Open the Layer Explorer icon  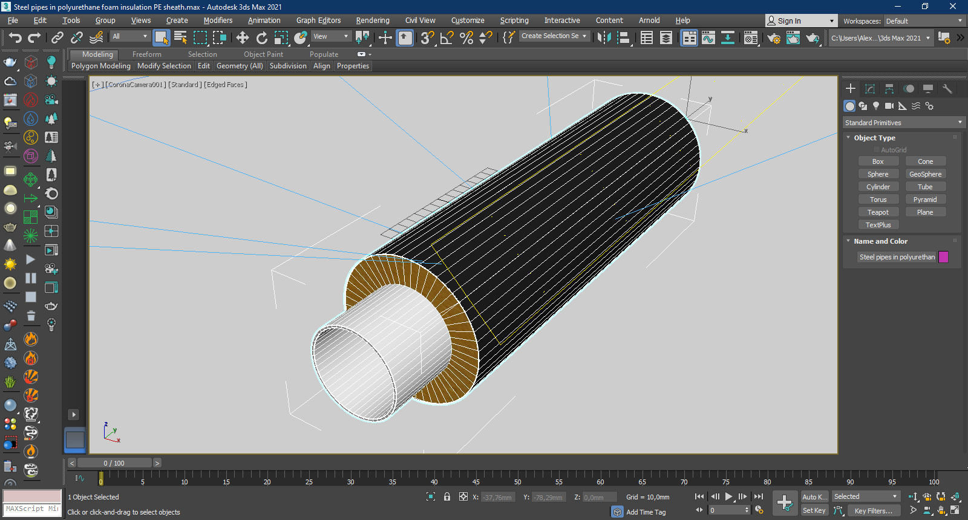(x=665, y=37)
